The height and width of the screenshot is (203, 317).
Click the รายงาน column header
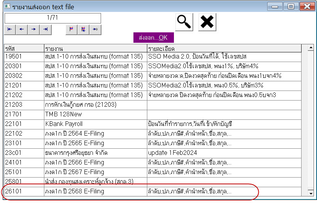point(95,49)
